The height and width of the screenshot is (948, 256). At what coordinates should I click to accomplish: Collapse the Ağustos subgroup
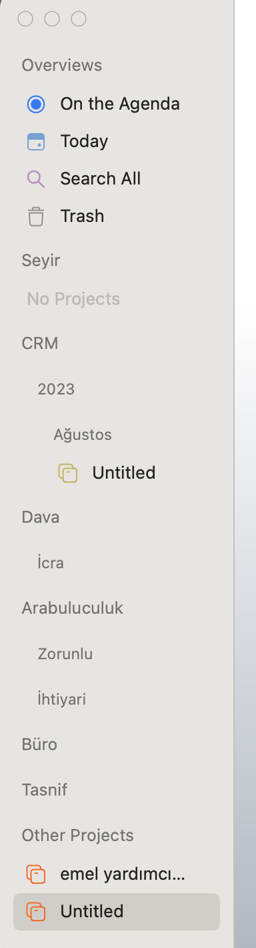tap(83, 435)
